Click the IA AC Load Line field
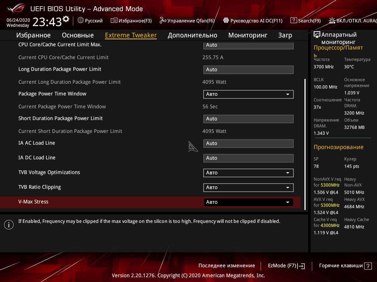The width and height of the screenshot is (377, 282). point(249,144)
